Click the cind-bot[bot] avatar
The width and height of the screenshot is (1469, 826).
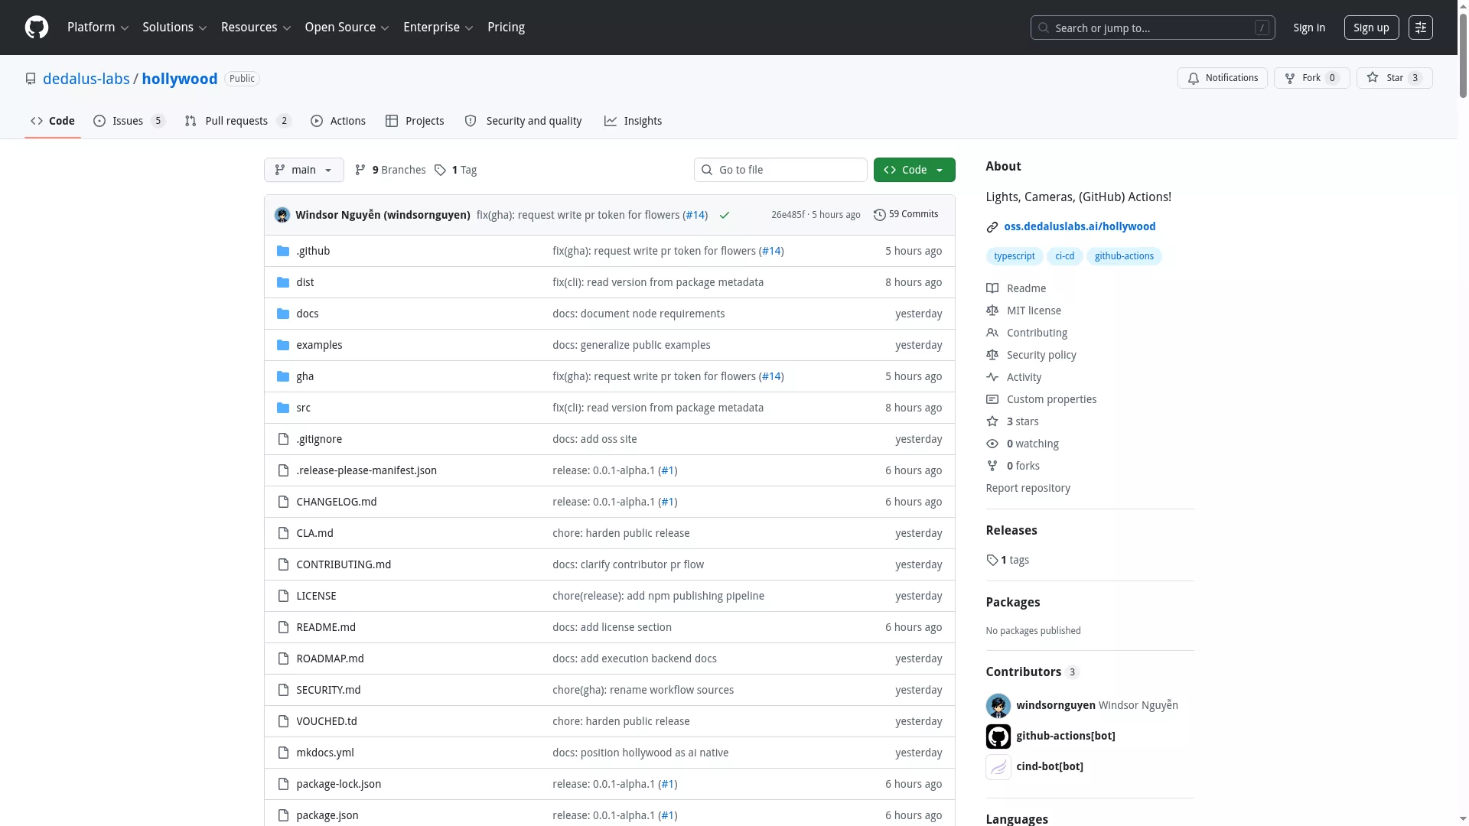tap(998, 766)
